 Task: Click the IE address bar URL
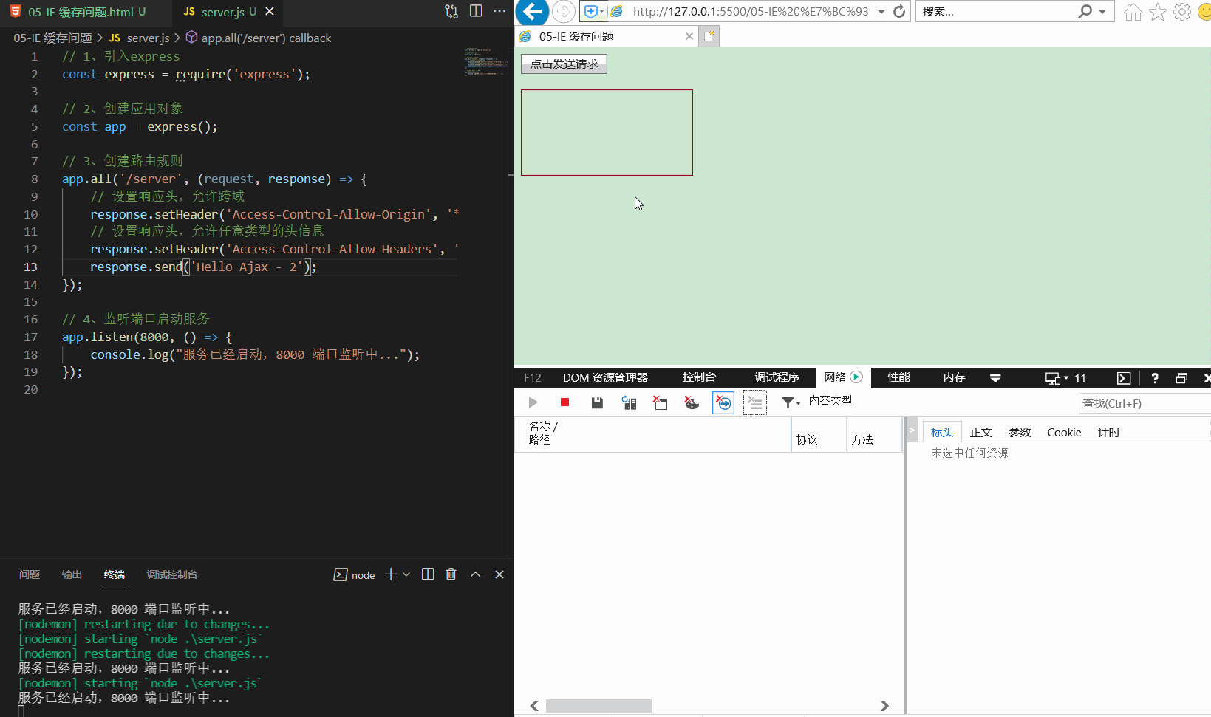(750, 12)
